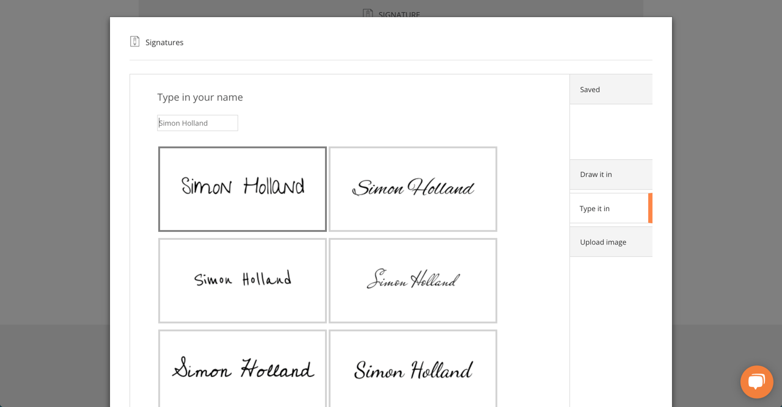Select the clean script signature bottom right
The image size is (782, 407).
(x=412, y=369)
